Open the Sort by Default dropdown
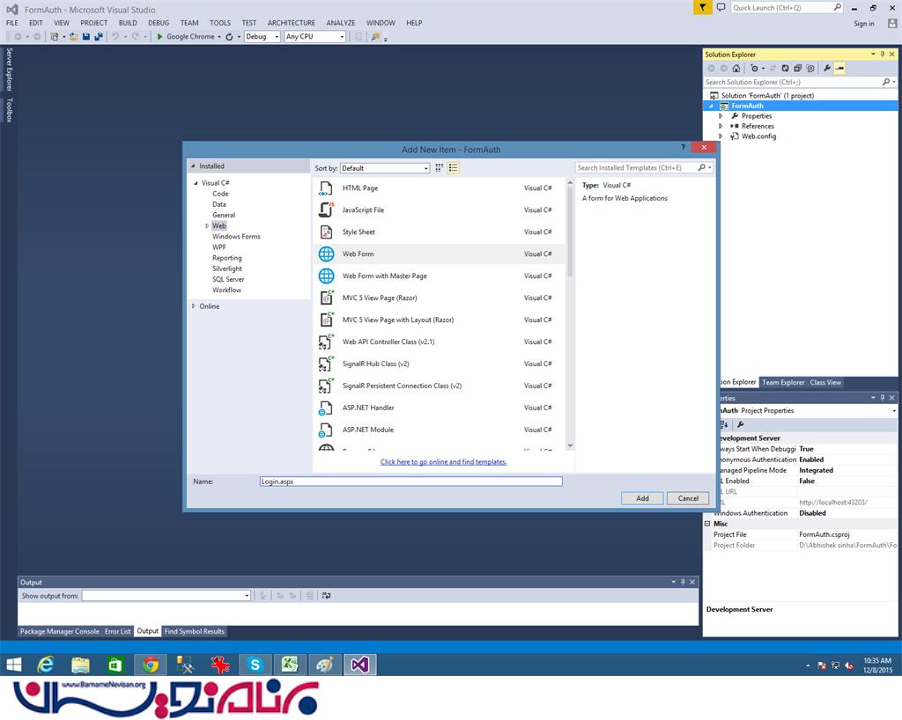The image size is (902, 720). pos(385,168)
